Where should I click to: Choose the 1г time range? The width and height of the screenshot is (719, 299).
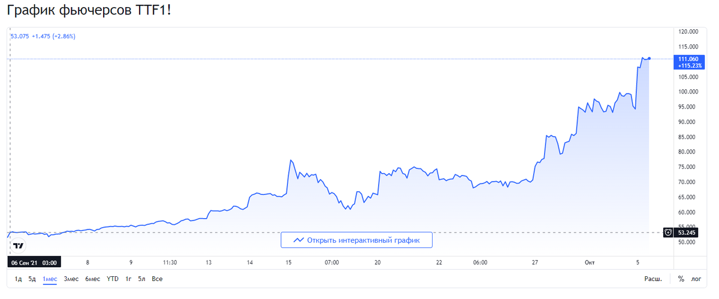[x=129, y=279]
